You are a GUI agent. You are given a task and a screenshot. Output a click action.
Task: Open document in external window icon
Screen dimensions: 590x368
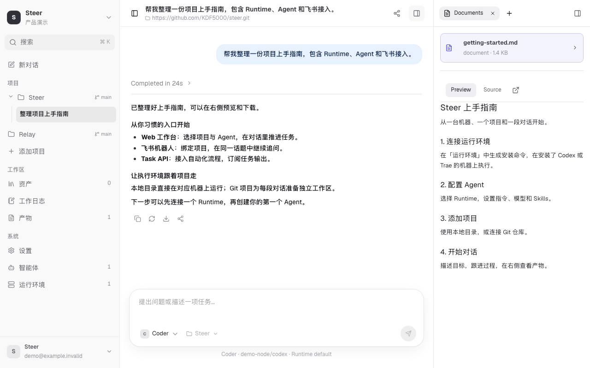[516, 90]
